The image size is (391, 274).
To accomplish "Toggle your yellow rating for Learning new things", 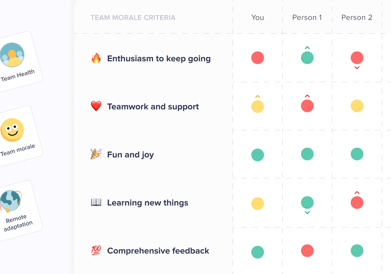I will (x=257, y=204).
